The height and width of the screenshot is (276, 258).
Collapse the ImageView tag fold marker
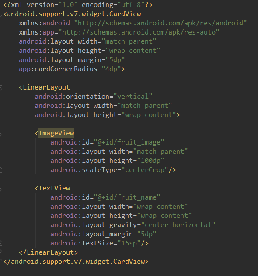coord(1,134)
